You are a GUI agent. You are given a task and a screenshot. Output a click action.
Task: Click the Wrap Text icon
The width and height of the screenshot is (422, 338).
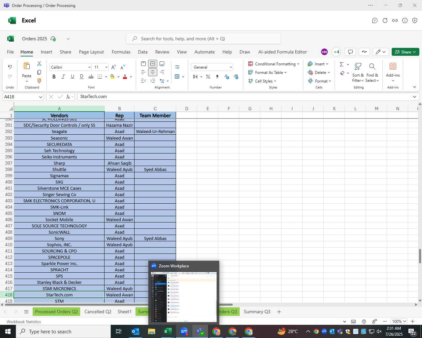[x=177, y=67]
